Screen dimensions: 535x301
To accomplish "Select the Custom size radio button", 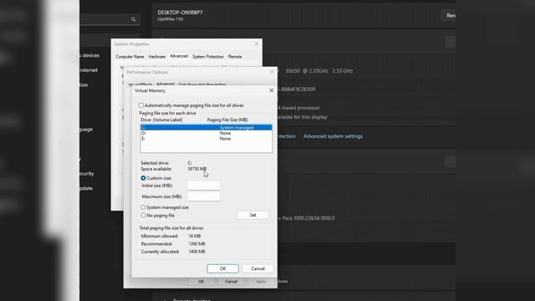I will click(x=143, y=178).
